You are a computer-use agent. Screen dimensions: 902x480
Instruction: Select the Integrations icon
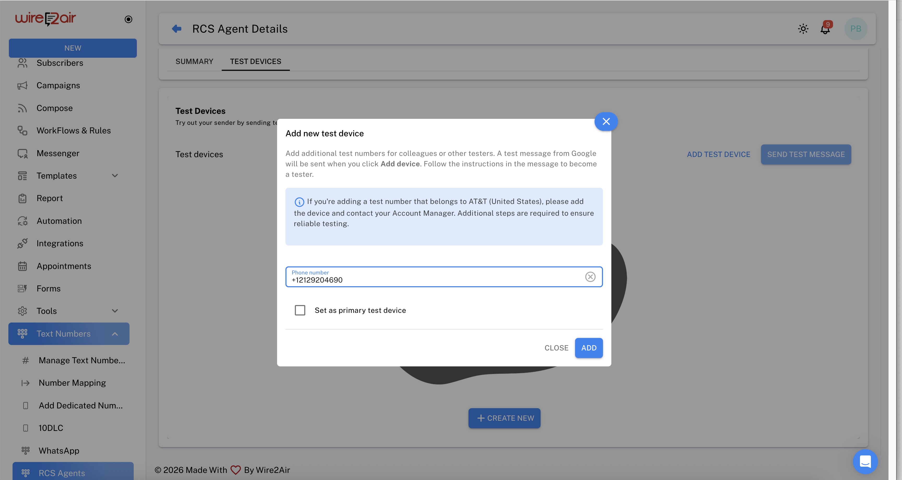click(22, 243)
